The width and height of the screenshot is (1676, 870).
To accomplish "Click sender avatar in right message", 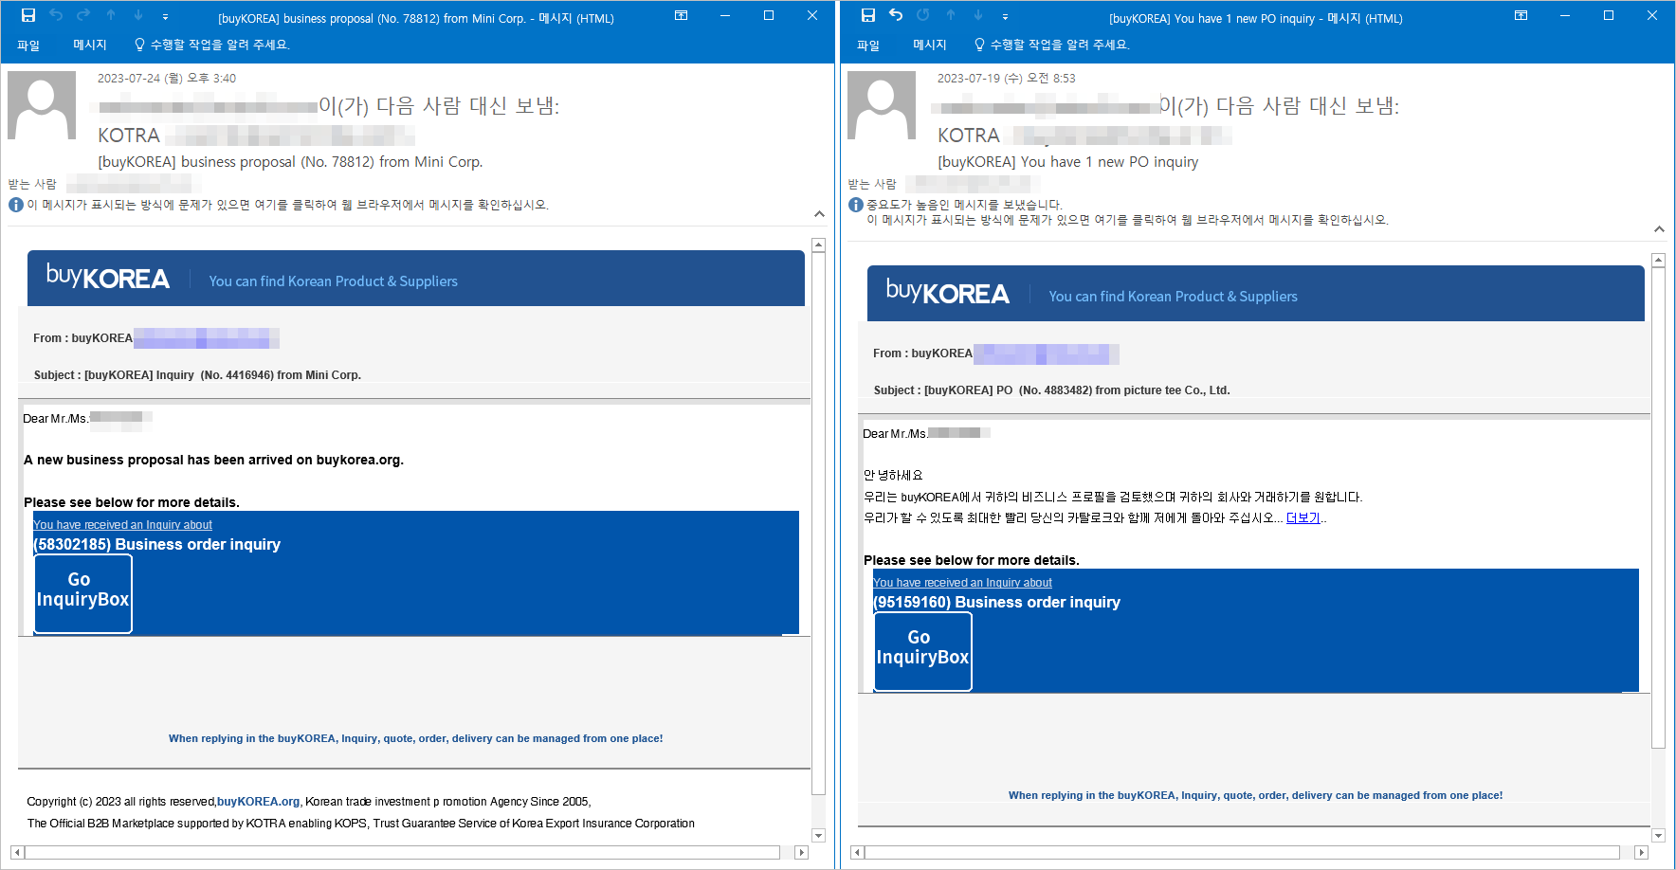I will pos(882,105).
